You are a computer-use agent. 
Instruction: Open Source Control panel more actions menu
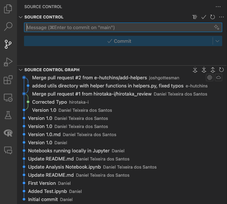pos(218,7)
